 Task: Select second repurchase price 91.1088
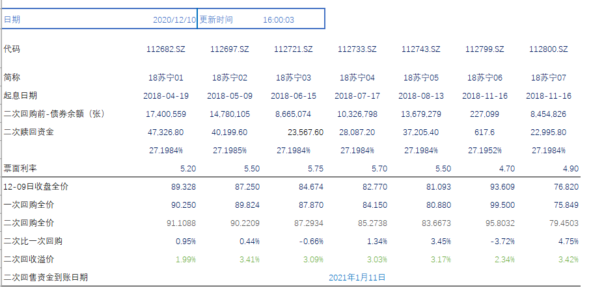click(x=182, y=223)
